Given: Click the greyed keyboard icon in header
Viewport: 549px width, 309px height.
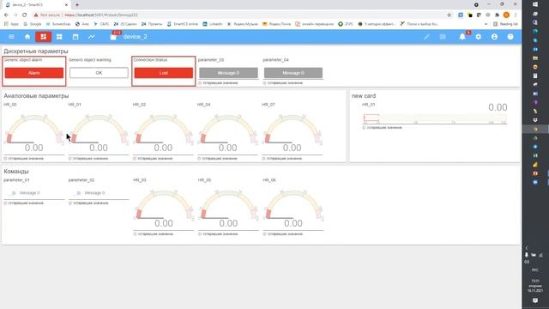Looking at the screenshot, I should [x=443, y=37].
